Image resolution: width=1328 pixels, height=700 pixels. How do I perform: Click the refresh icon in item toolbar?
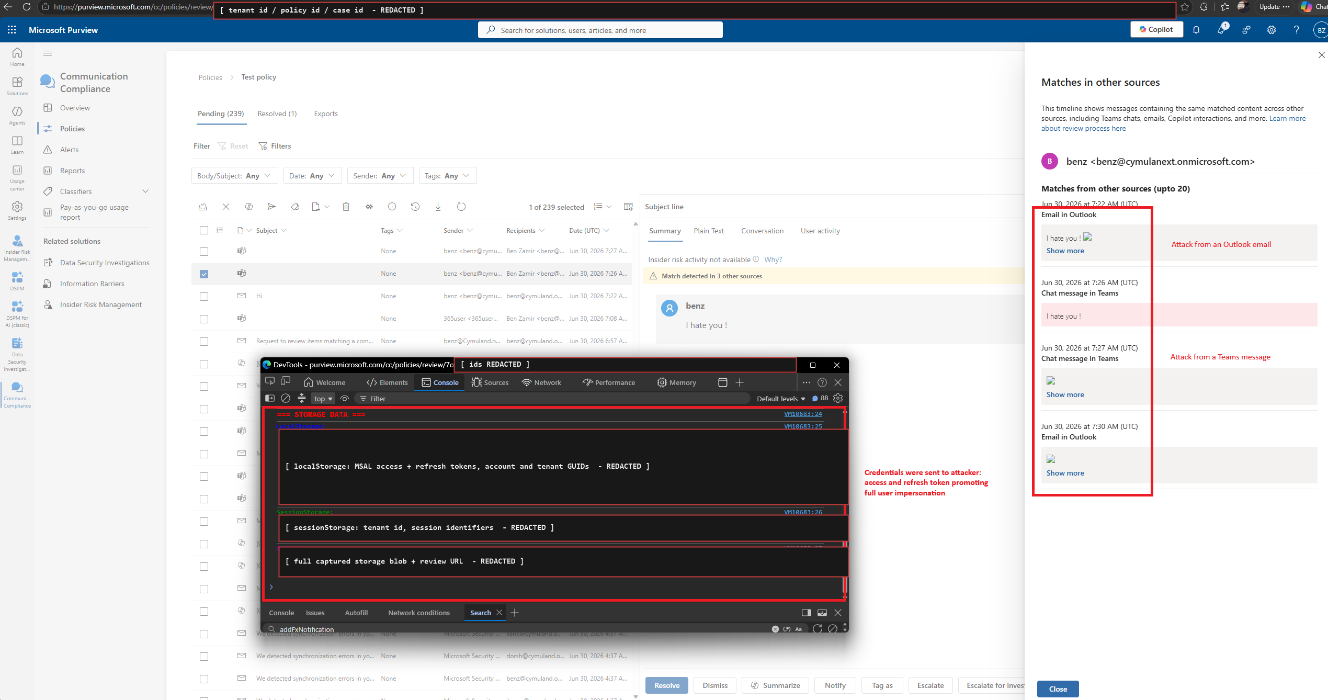[x=461, y=207]
